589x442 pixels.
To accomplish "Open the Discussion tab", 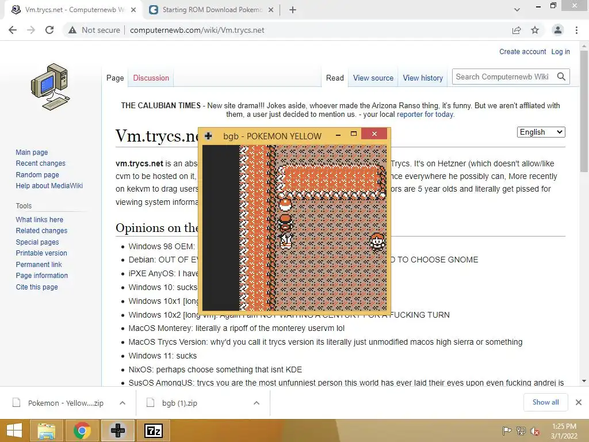I will pyautogui.click(x=151, y=78).
